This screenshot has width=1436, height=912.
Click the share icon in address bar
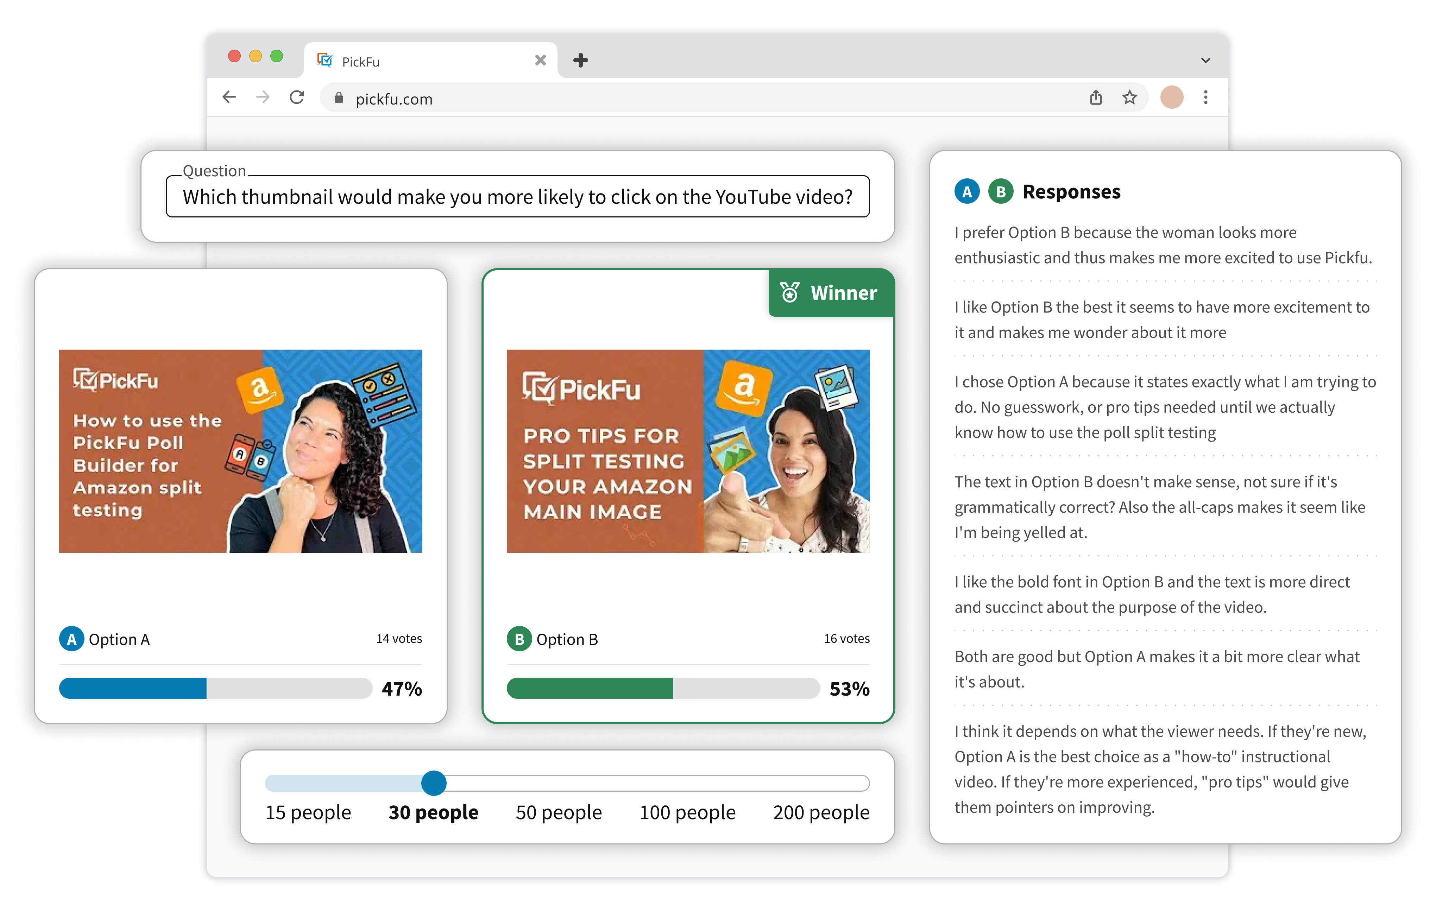click(1096, 97)
